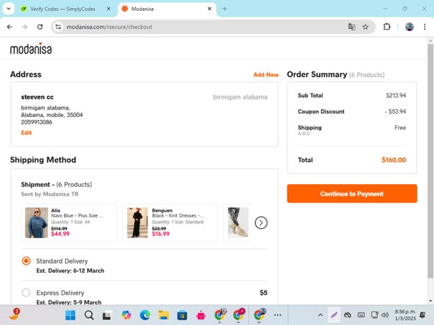This screenshot has height=325, width=434.
Task: Open Microsoft Store from taskbar
Action: 182,315
